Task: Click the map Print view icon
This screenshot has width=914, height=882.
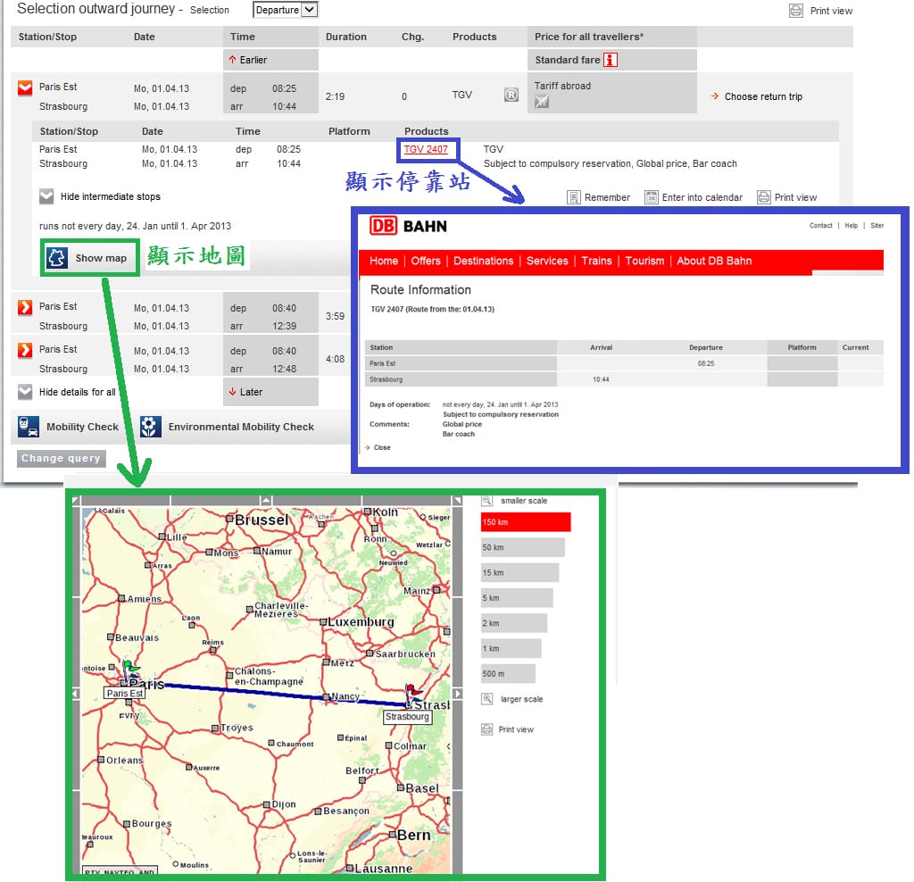Action: coord(486,729)
